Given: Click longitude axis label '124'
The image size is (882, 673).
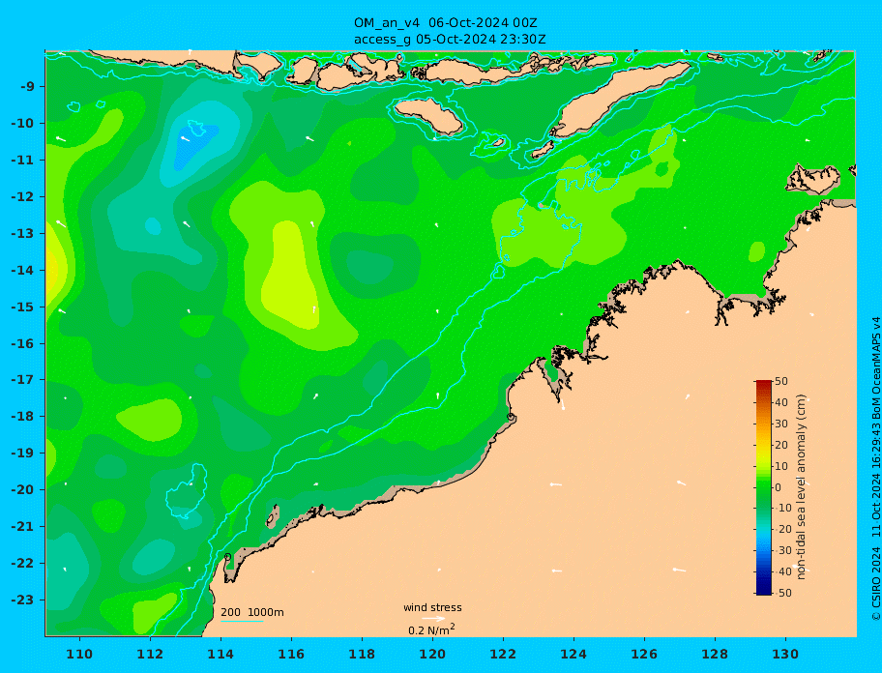Looking at the screenshot, I should (x=573, y=654).
